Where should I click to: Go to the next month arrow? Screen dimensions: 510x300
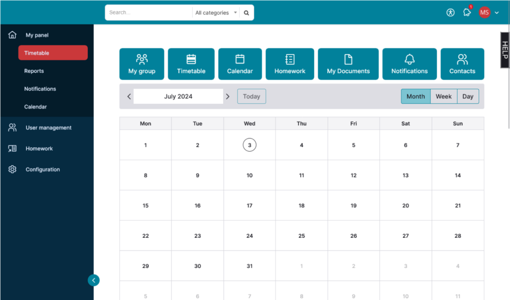pyautogui.click(x=228, y=97)
